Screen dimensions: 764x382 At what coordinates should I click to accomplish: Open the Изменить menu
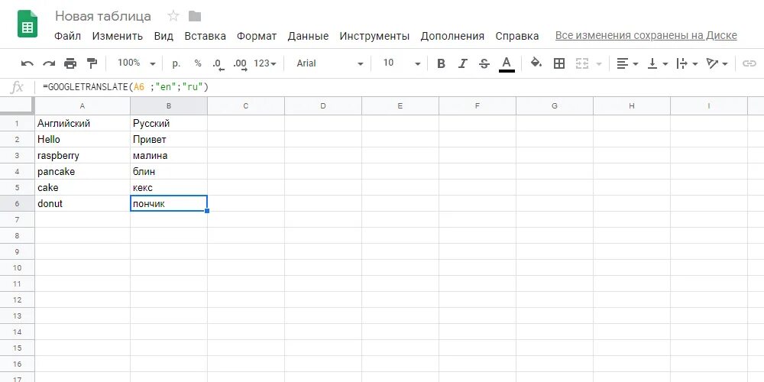click(118, 36)
